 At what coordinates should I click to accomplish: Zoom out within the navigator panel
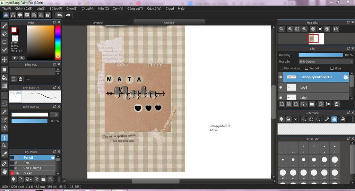[304, 29]
